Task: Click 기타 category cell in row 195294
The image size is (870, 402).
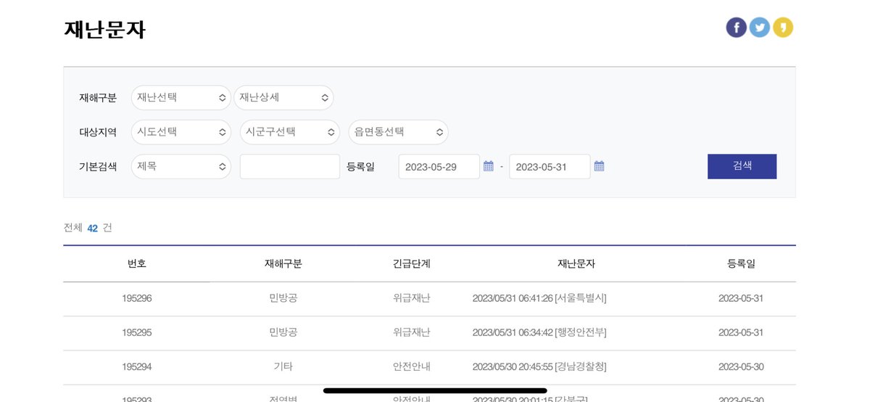Action: point(283,366)
